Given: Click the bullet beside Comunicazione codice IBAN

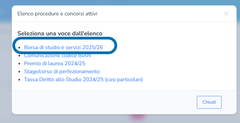Looking at the screenshot, I should coord(19,55).
